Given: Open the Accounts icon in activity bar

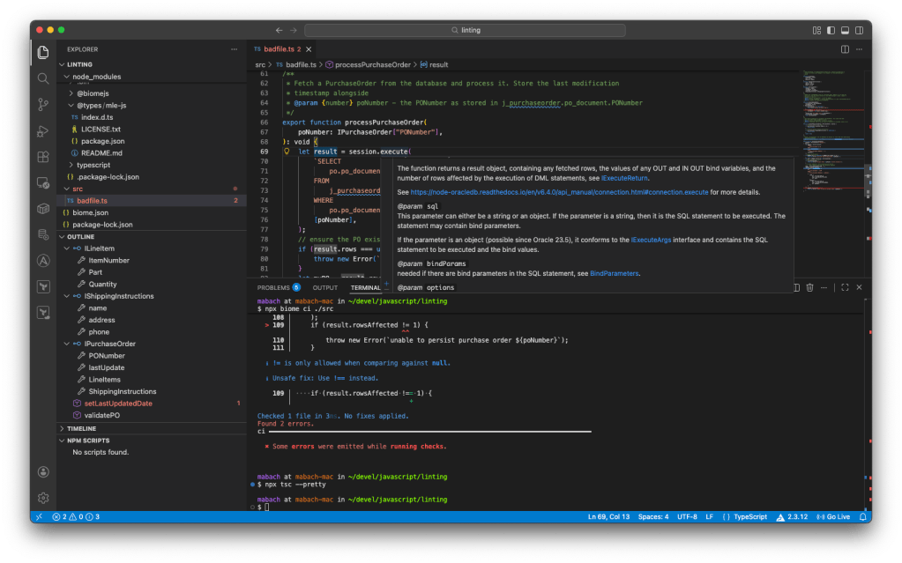Looking at the screenshot, I should click(x=42, y=473).
